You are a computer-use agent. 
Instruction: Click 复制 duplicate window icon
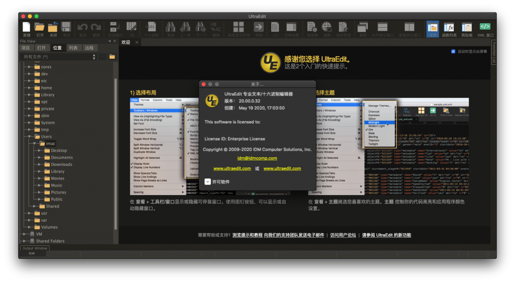tap(363, 27)
